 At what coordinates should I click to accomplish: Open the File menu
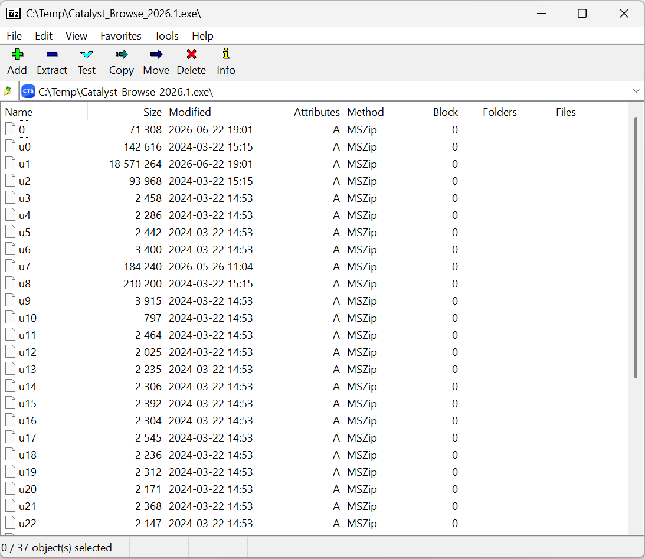tap(14, 36)
